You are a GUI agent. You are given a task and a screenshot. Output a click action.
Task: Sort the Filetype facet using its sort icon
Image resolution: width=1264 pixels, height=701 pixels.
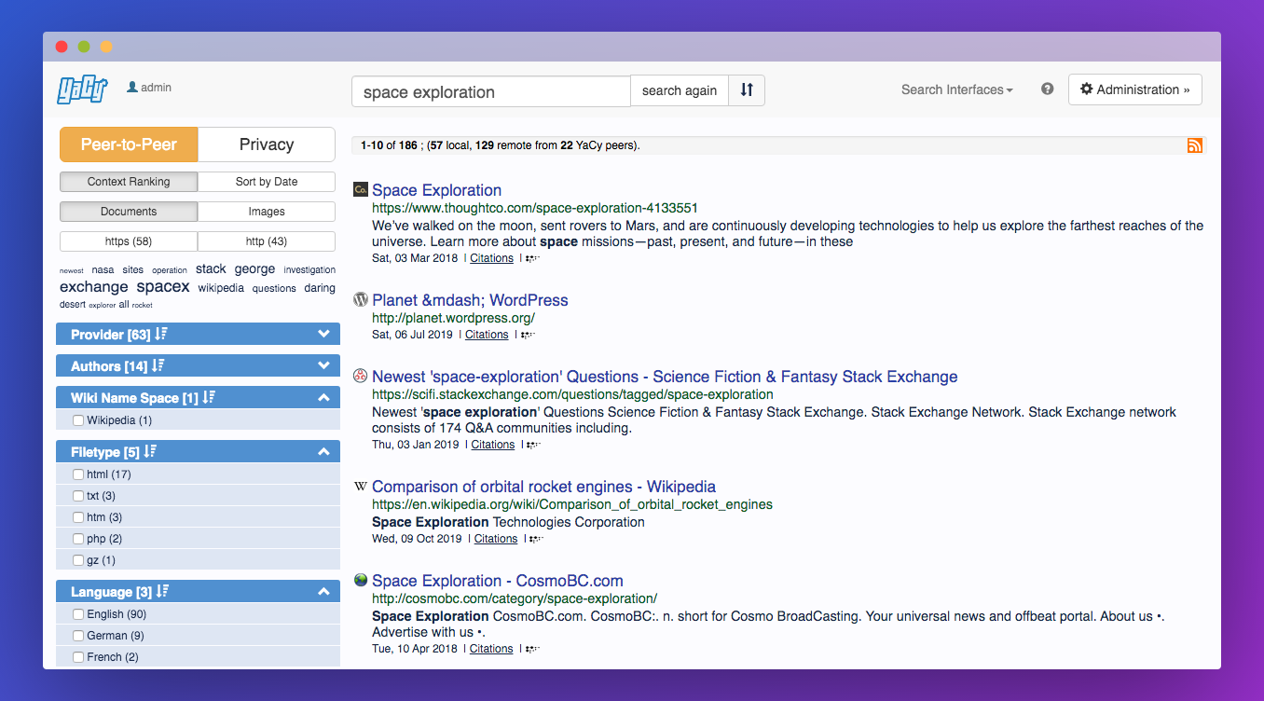coord(150,451)
